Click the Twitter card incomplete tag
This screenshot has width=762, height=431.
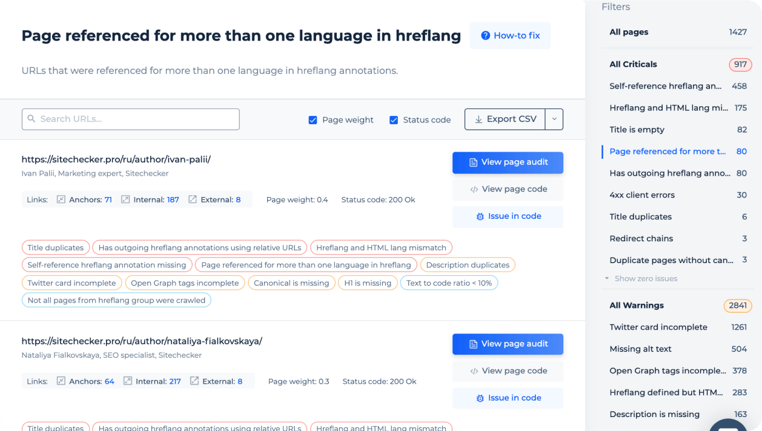click(x=71, y=282)
